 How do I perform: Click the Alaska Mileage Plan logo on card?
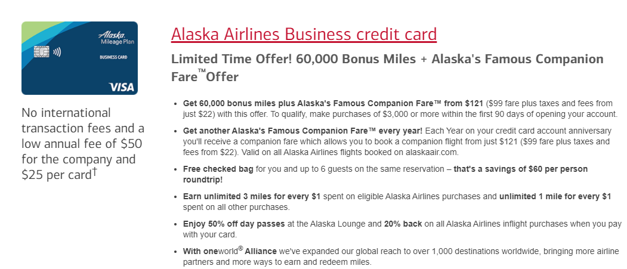pos(113,38)
